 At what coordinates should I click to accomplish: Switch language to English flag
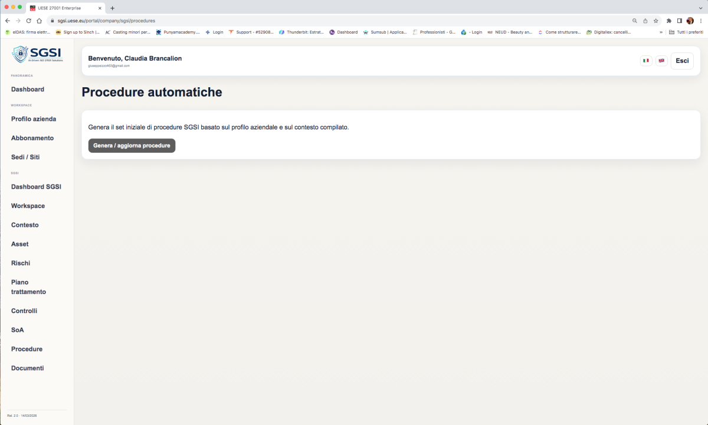click(661, 61)
